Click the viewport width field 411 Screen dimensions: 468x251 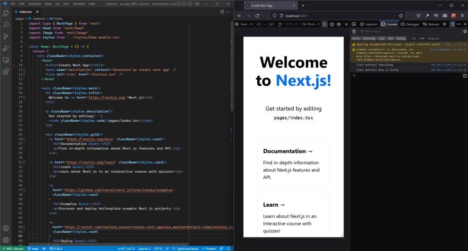click(259, 24)
